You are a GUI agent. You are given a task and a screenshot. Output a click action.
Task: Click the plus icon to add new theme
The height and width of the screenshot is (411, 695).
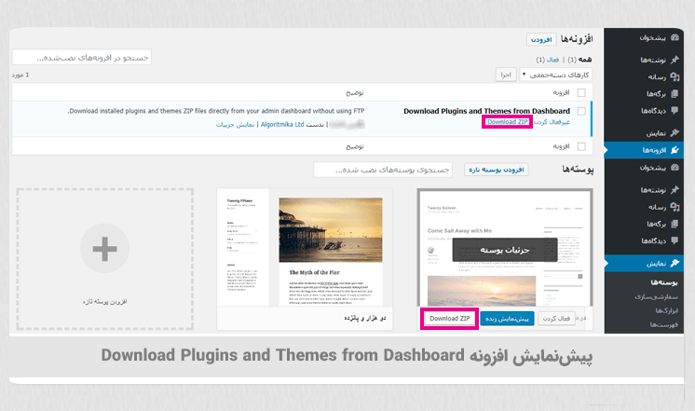click(104, 250)
